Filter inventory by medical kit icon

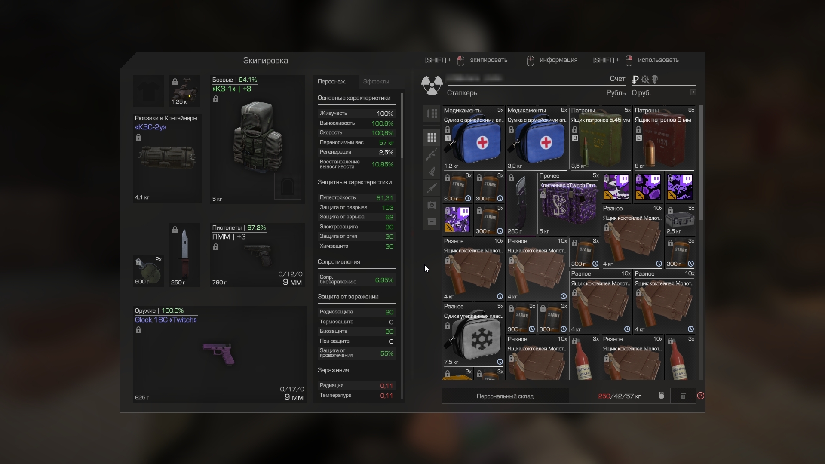pyautogui.click(x=432, y=205)
